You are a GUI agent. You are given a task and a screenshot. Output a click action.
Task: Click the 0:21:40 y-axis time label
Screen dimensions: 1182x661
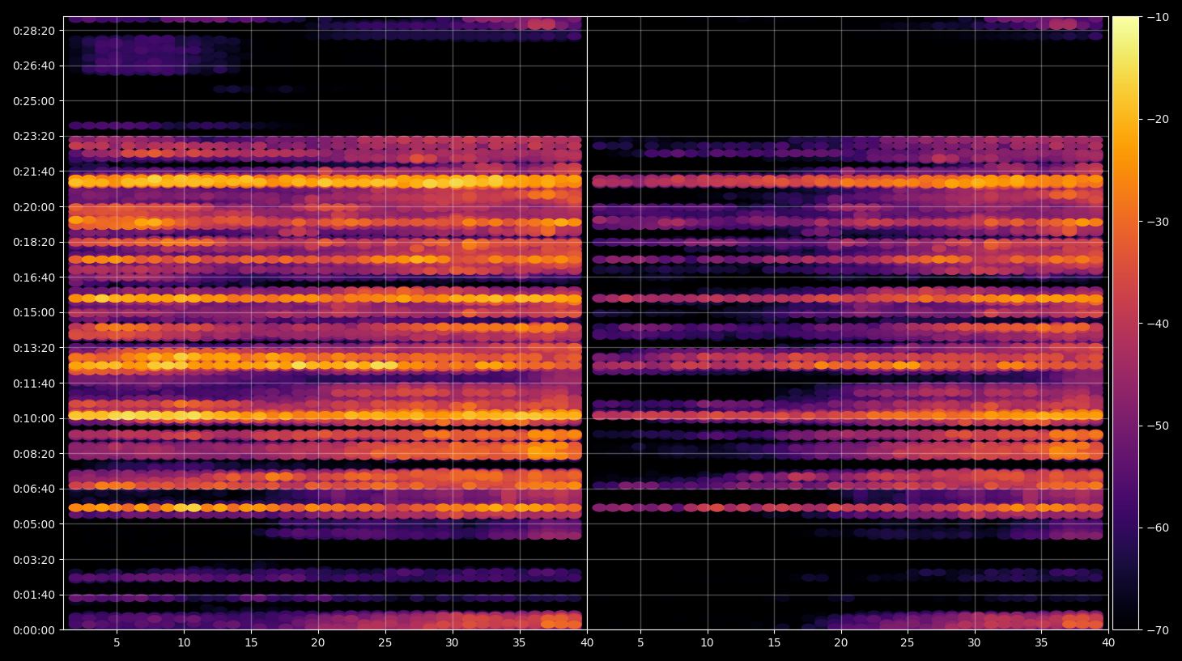point(34,172)
